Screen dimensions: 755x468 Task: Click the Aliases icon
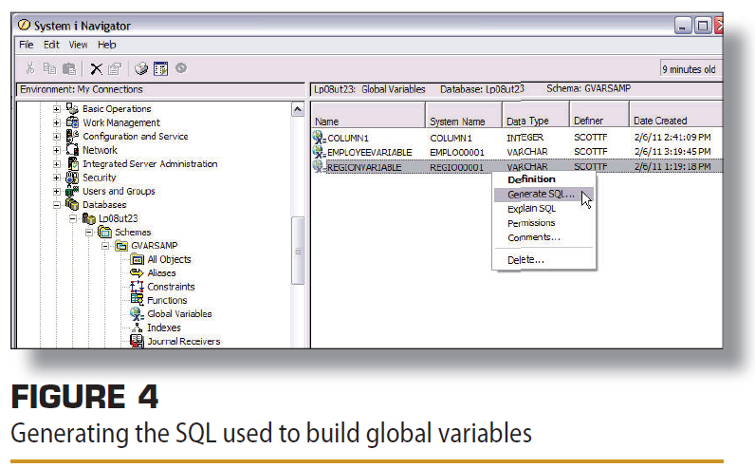[x=138, y=272]
